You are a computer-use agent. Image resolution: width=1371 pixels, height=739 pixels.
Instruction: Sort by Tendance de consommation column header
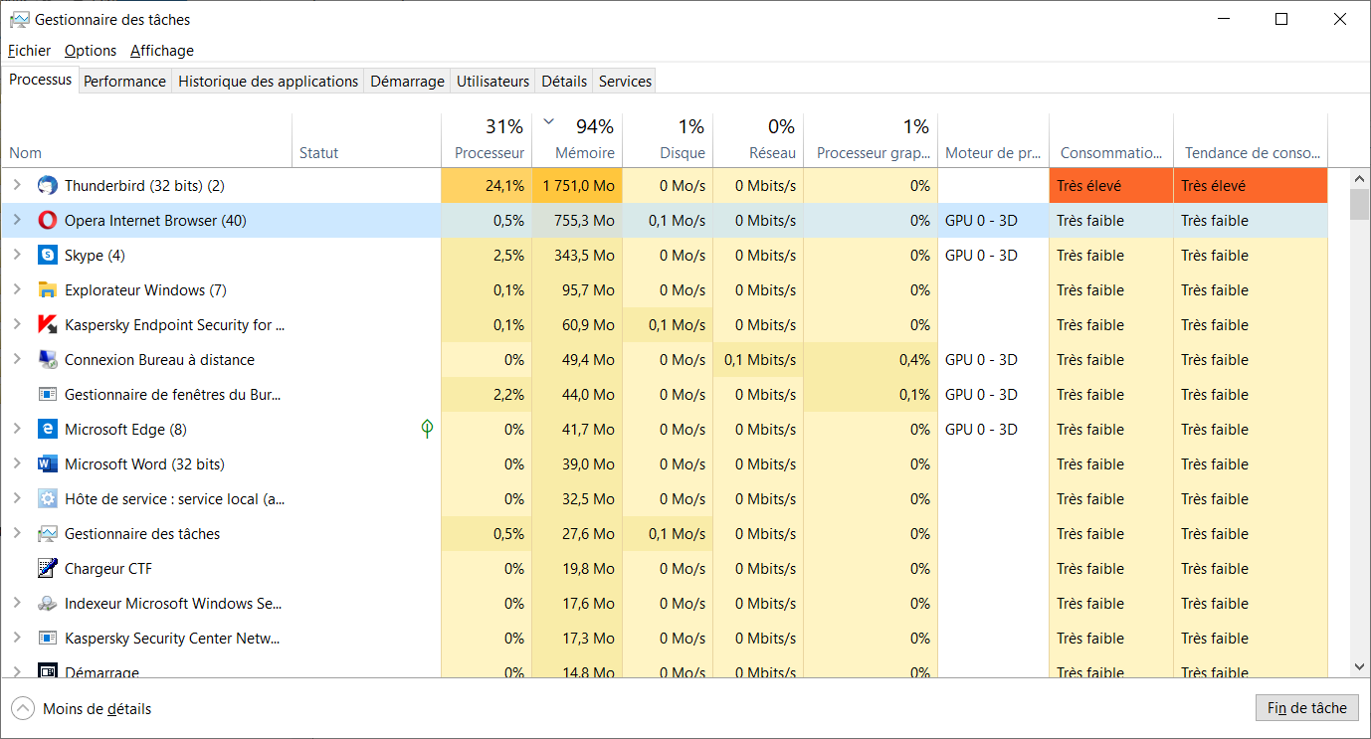1251,140
